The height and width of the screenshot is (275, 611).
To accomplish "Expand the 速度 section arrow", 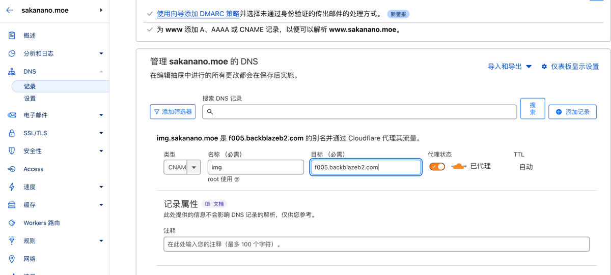I will pyautogui.click(x=101, y=187).
